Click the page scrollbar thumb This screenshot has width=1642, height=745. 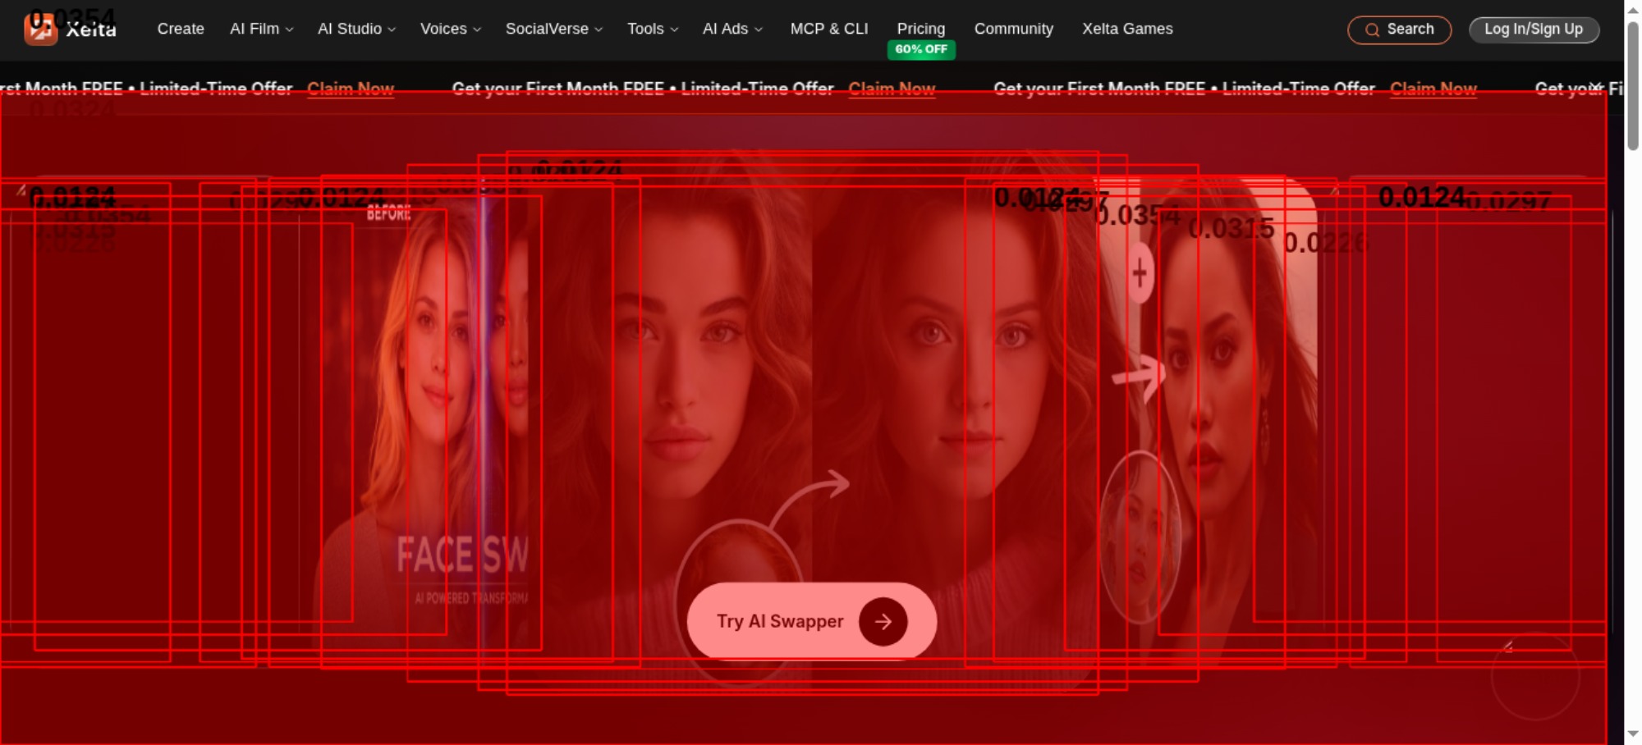pos(1633,85)
